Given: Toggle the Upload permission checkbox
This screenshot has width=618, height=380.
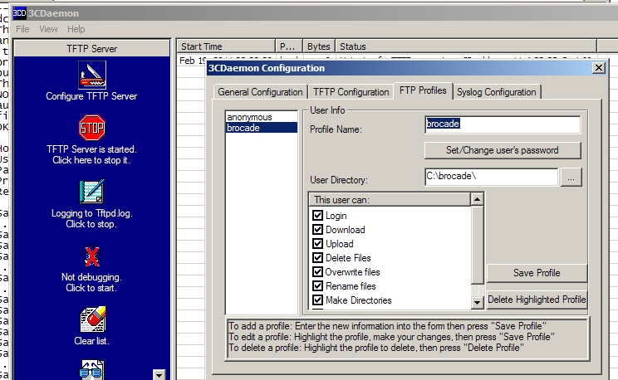Looking at the screenshot, I should coord(317,244).
